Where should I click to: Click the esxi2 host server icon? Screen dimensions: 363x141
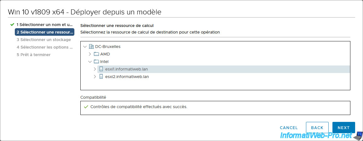[101, 77]
